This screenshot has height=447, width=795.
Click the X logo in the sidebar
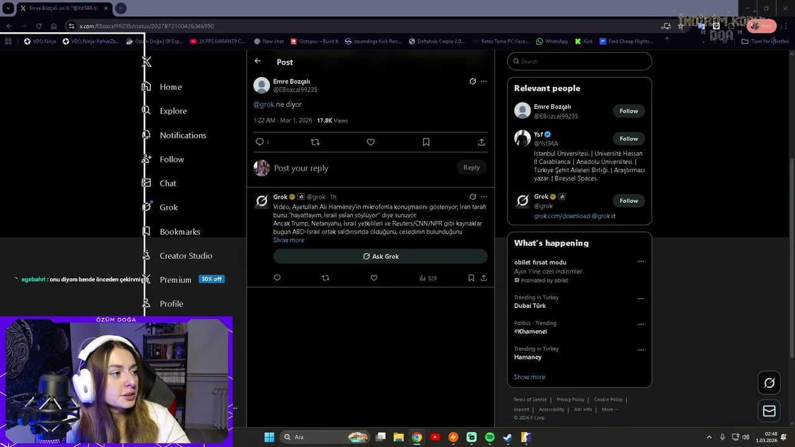(x=147, y=61)
